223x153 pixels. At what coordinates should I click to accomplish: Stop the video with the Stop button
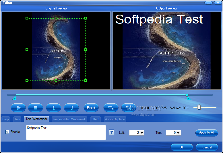[x=36, y=108]
